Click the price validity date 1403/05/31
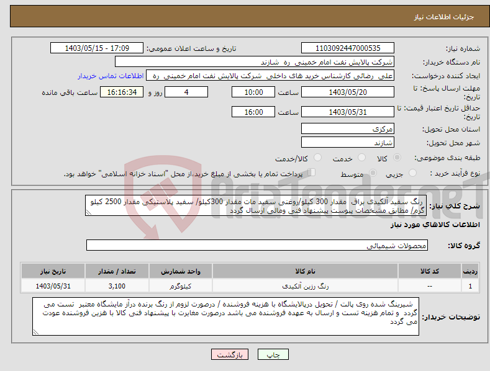 348,112
